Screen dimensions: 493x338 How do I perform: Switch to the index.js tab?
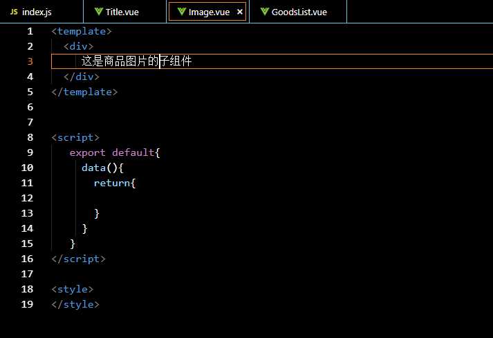click(41, 12)
